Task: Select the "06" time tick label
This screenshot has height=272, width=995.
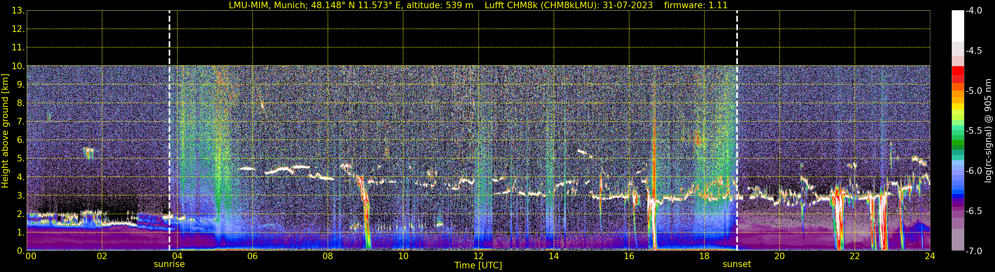Action: pos(252,256)
